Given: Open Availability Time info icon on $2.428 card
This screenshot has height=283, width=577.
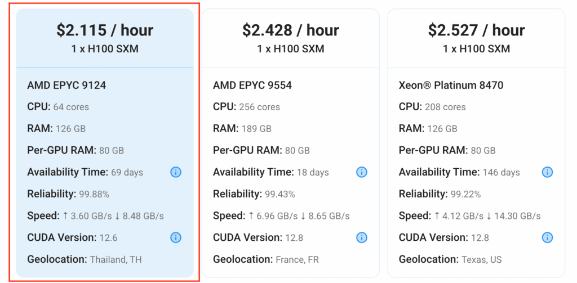Looking at the screenshot, I should point(362,172).
